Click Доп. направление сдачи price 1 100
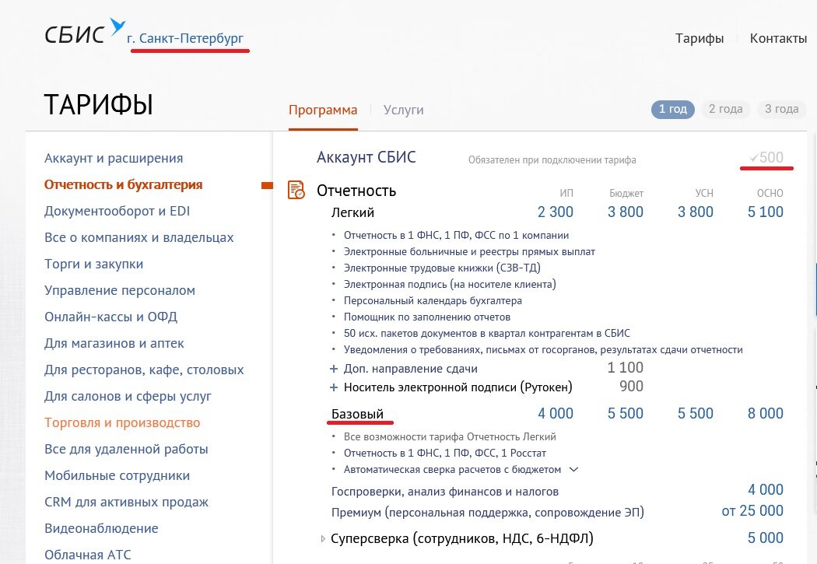This screenshot has width=817, height=564. click(626, 368)
